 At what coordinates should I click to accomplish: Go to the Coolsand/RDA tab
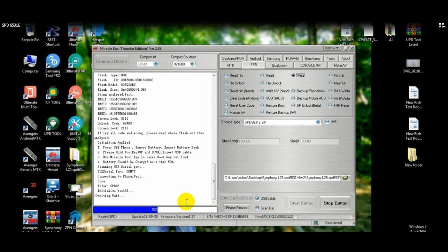point(233,58)
